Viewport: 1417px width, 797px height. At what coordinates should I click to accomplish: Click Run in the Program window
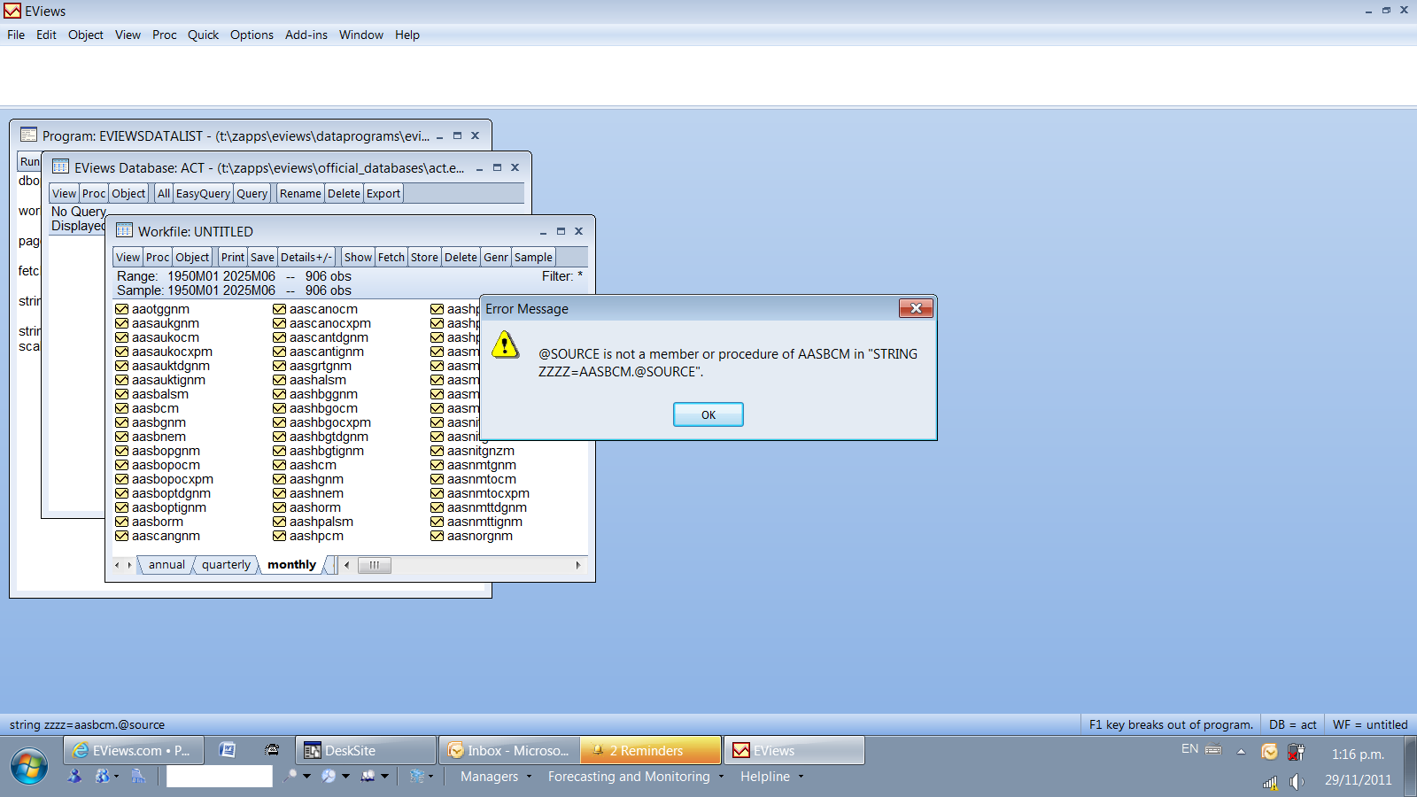pos(30,161)
